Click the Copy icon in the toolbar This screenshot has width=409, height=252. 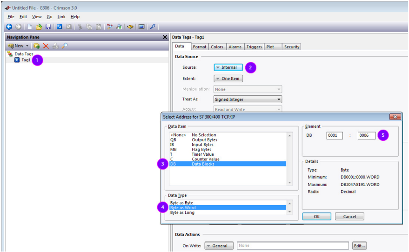(89, 27)
